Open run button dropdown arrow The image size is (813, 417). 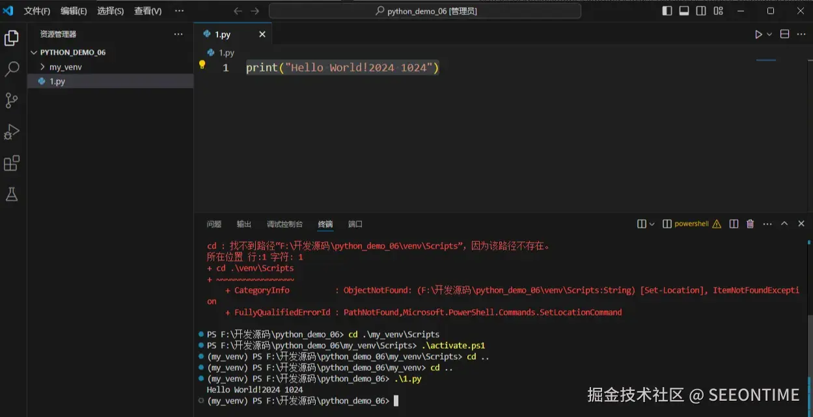coord(769,34)
